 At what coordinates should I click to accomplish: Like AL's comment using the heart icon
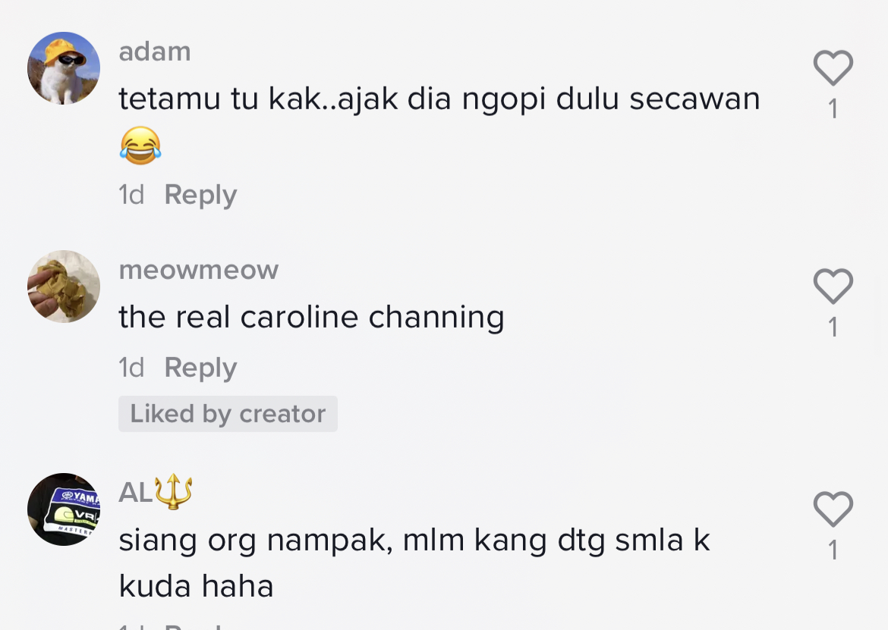click(x=833, y=509)
